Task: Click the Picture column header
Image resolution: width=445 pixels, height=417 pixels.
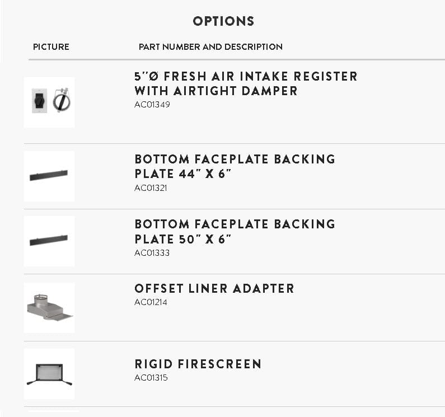Action: point(51,47)
